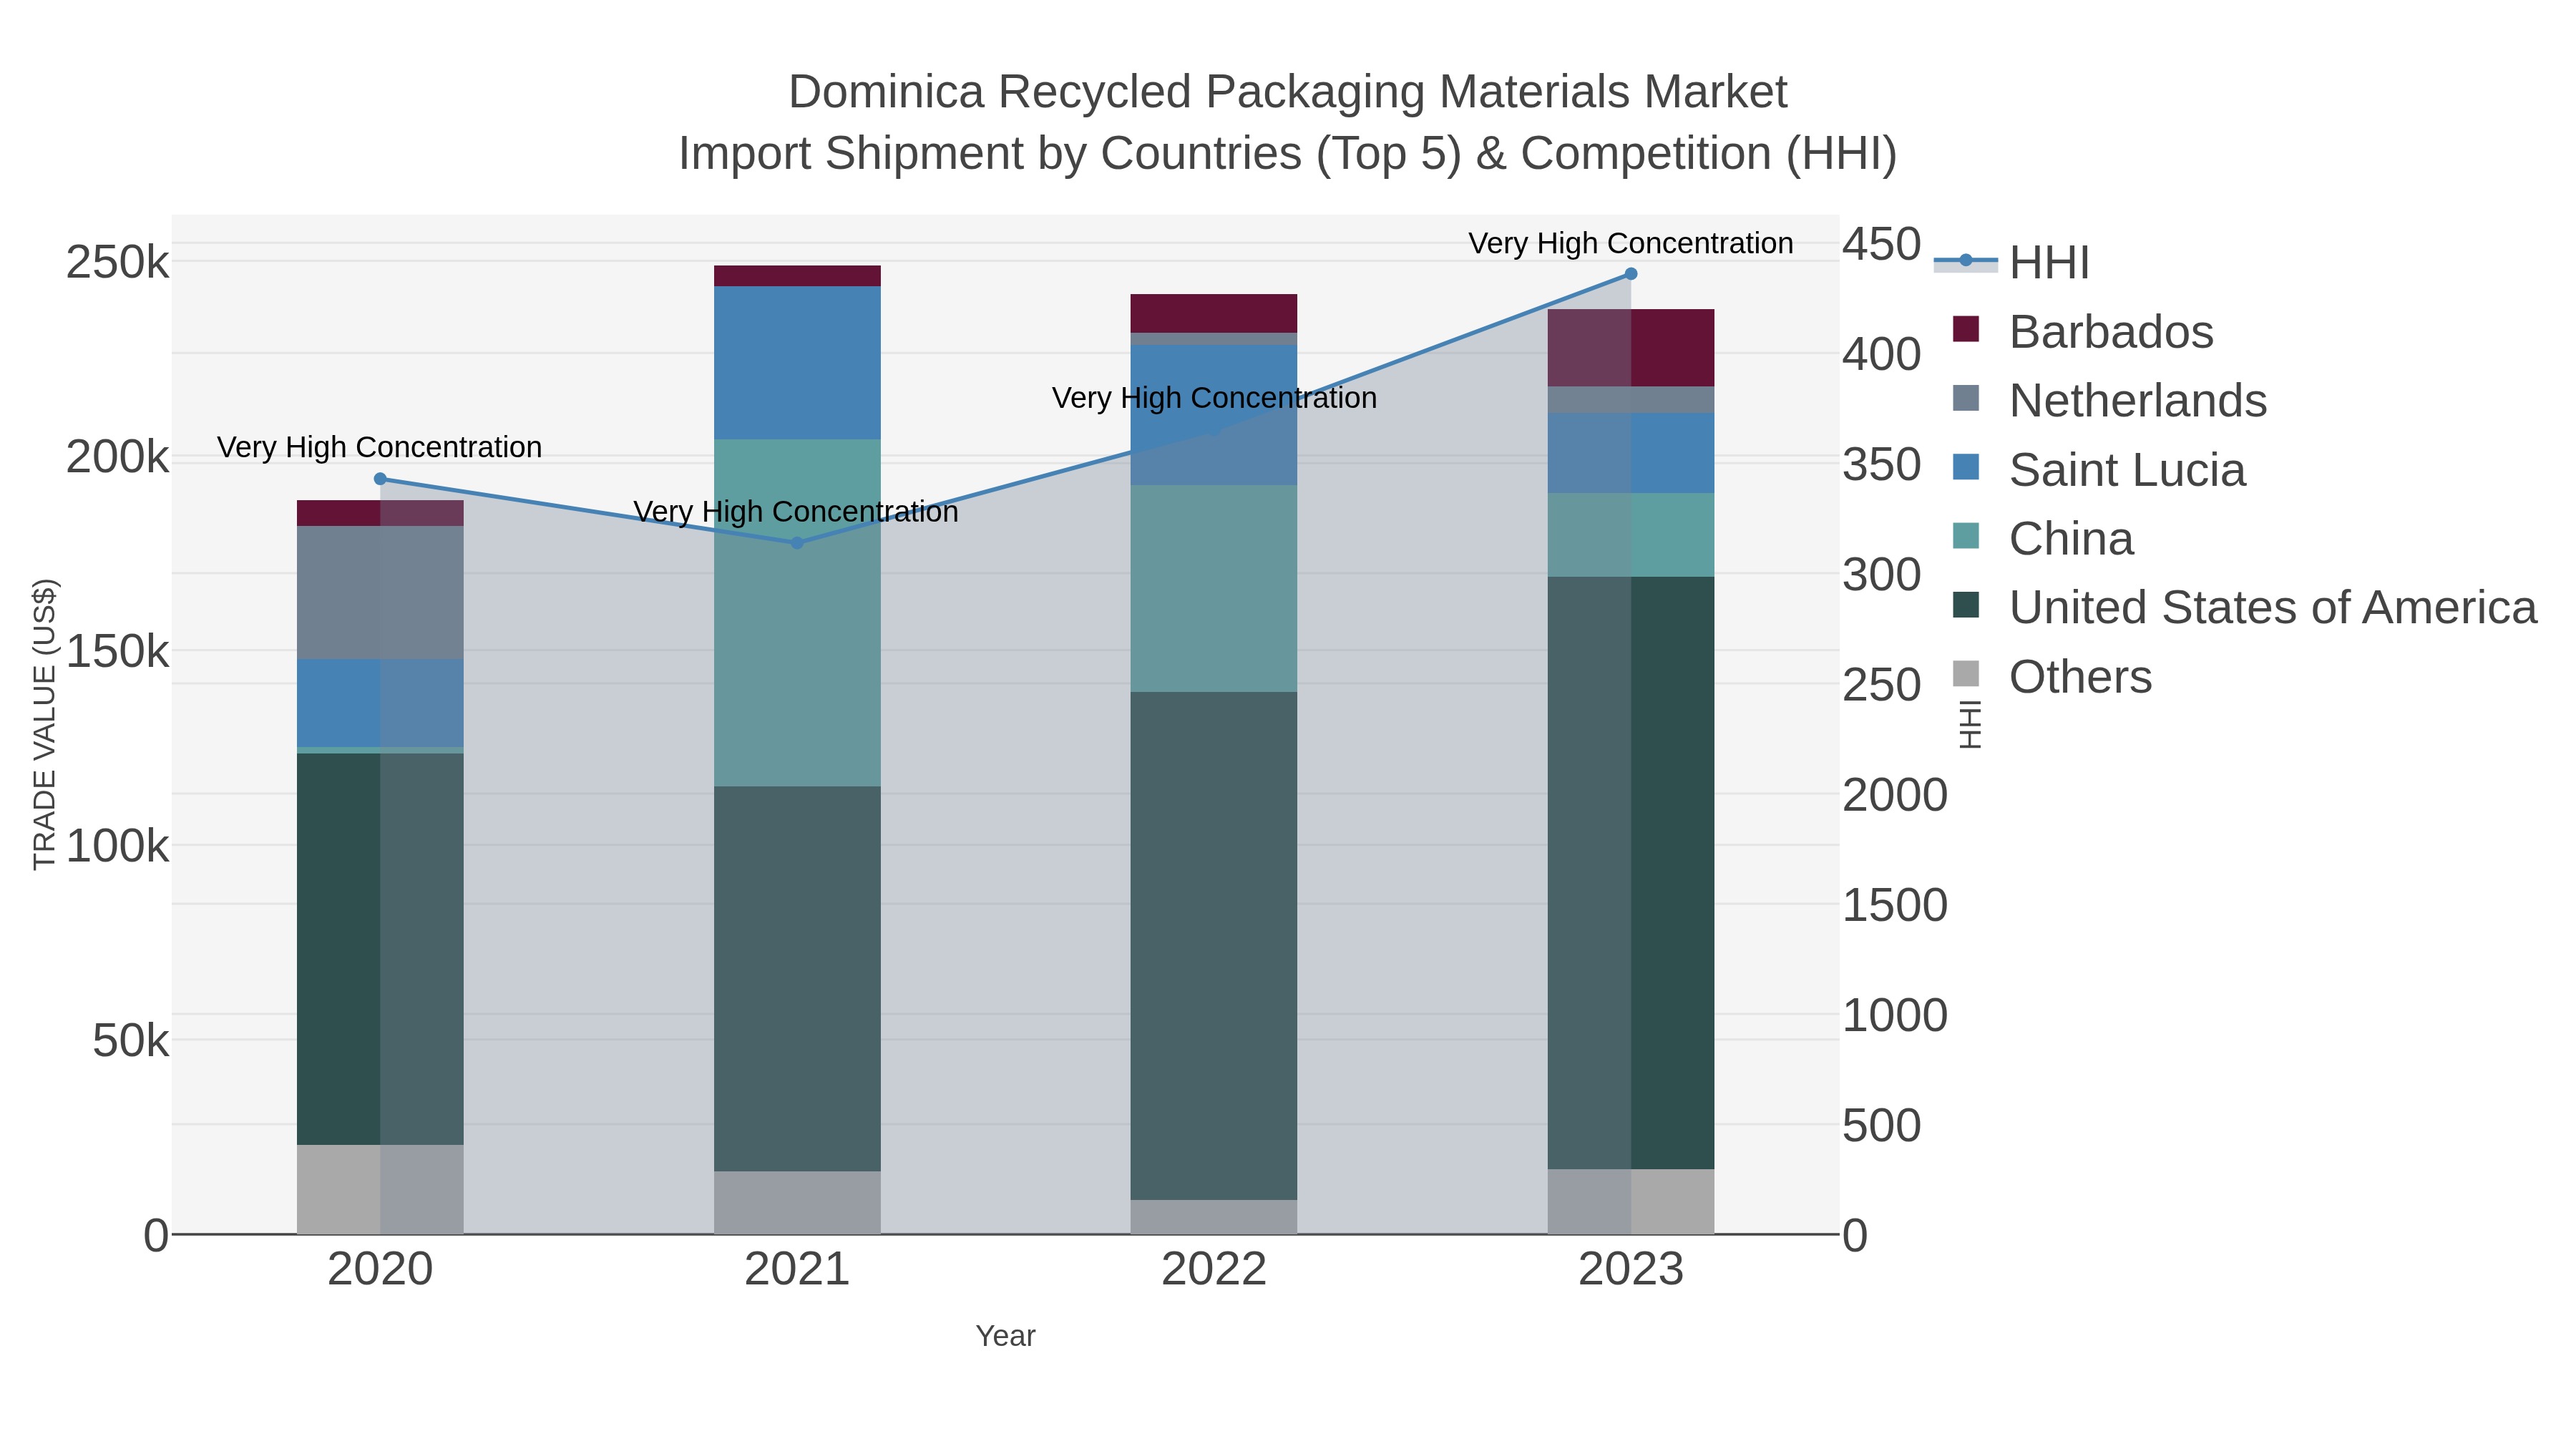Click the 450 HHI axis tick label
Screen dimensions: 2576x1449
1882,244
